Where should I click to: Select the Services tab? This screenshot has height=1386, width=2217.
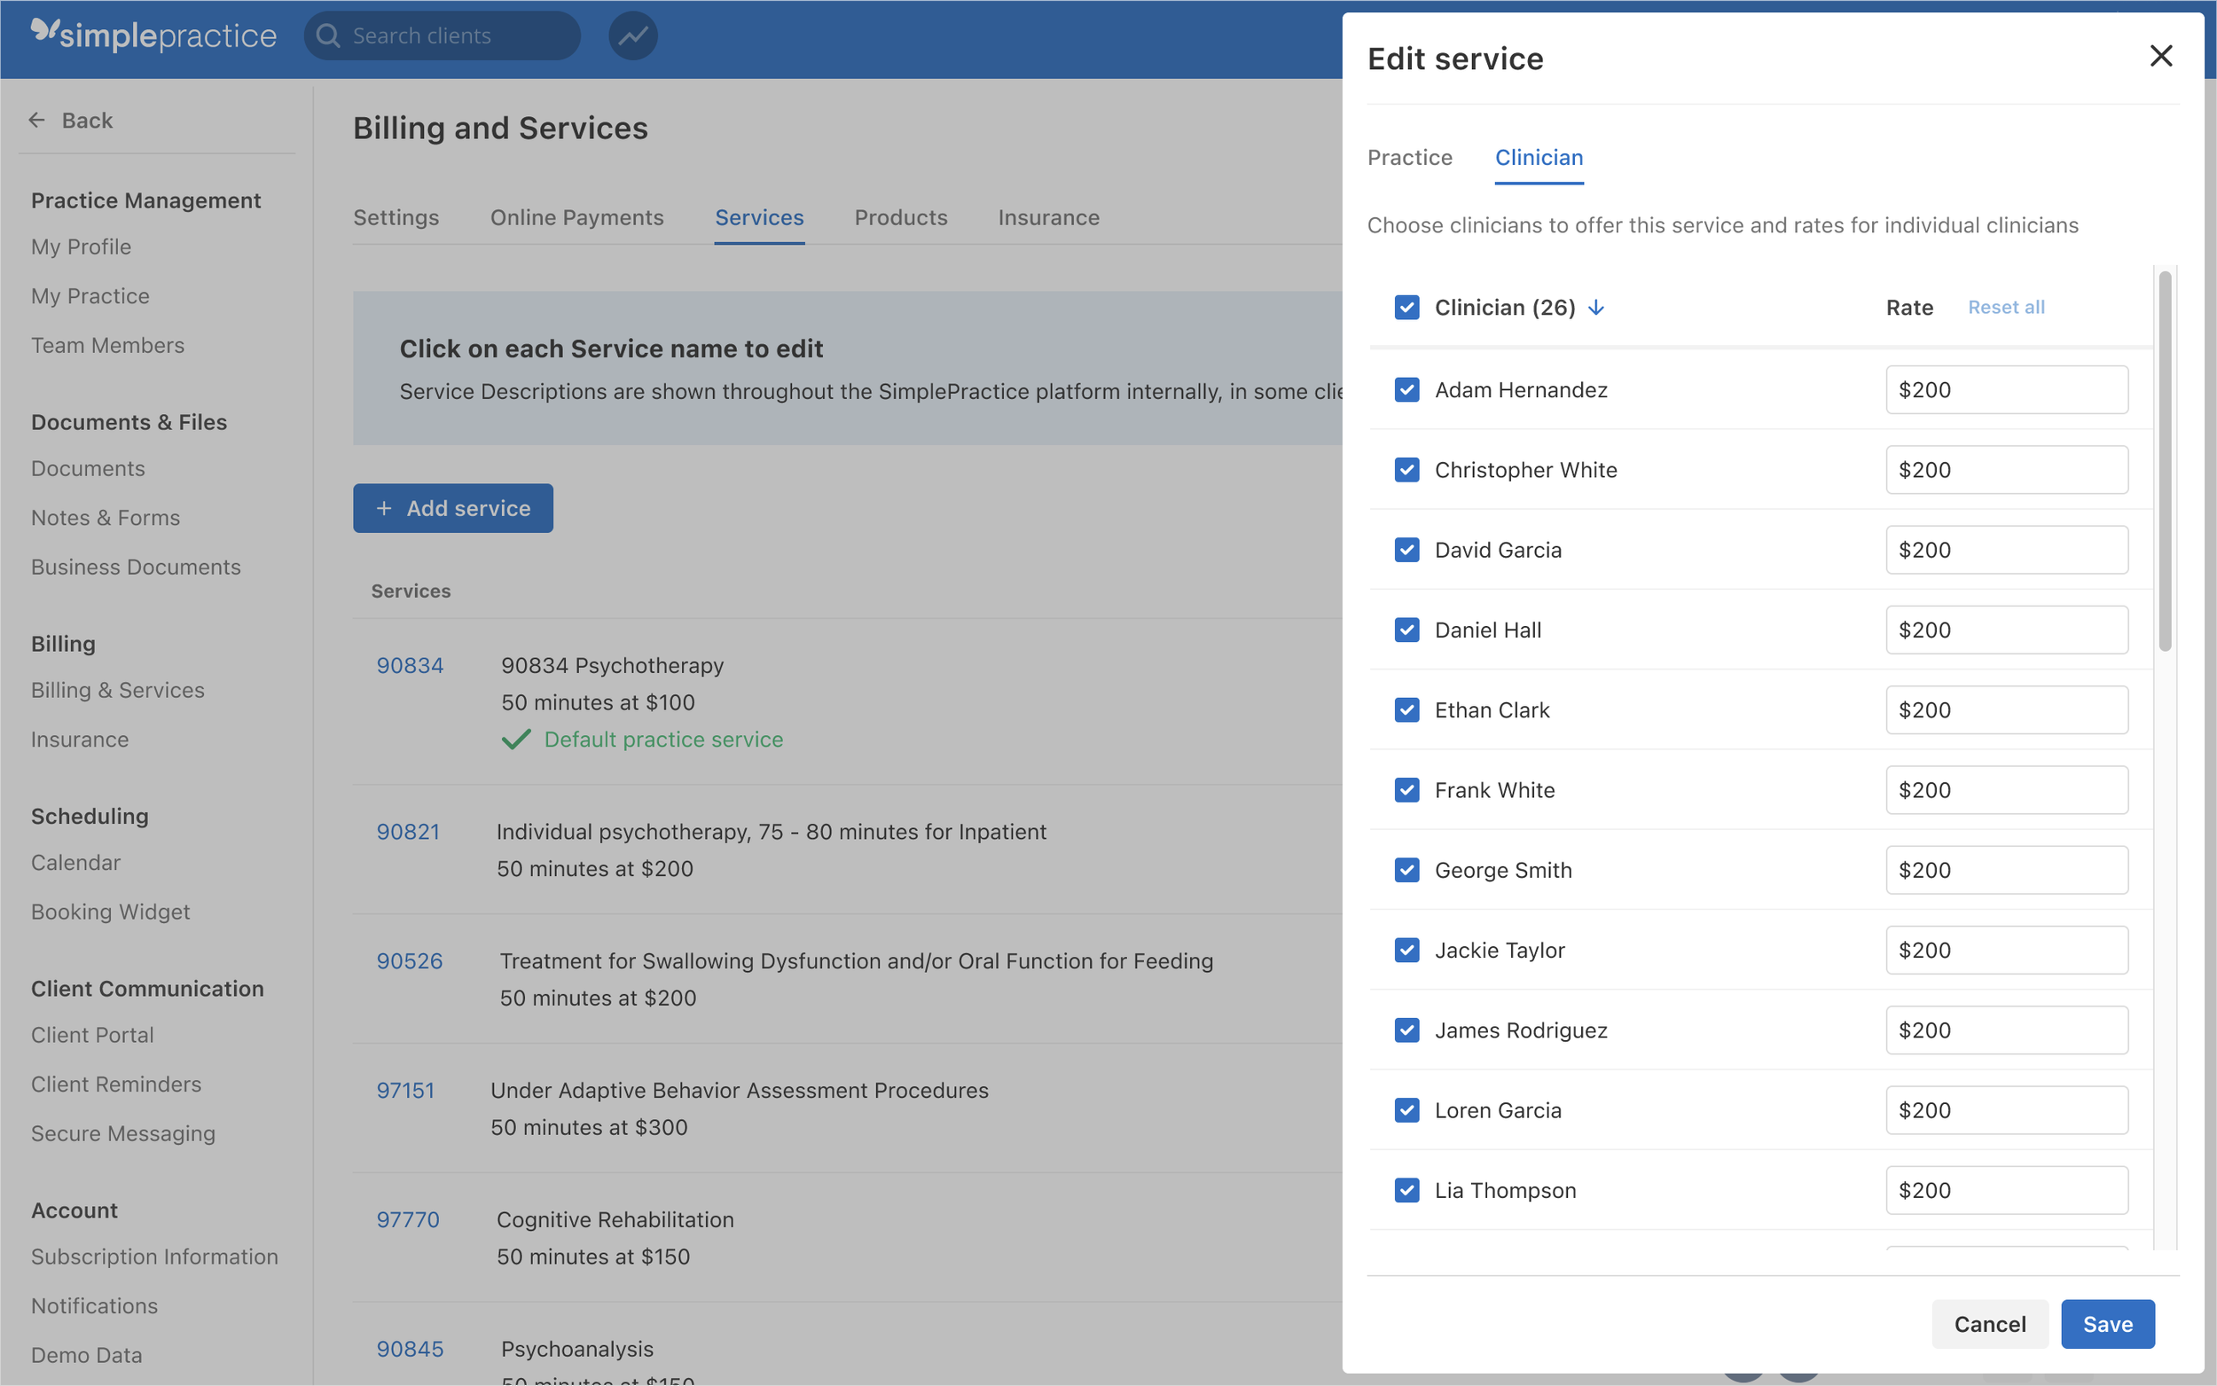[759, 217]
